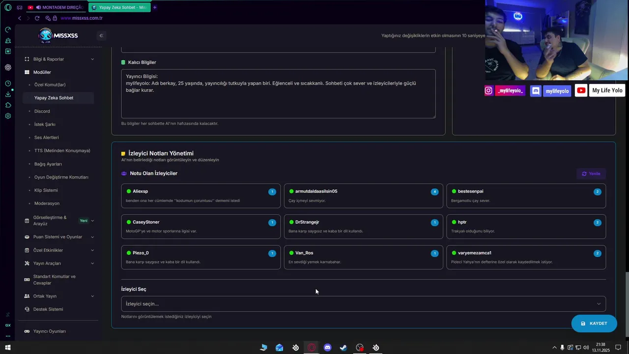Screen dimensions: 629x354
Task: Open the History clock icon in Opera sidebar
Action: (x=8, y=84)
